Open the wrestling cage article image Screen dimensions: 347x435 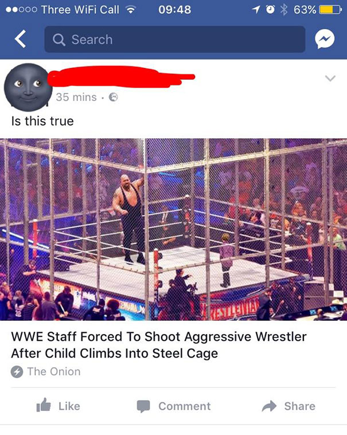[x=173, y=230]
